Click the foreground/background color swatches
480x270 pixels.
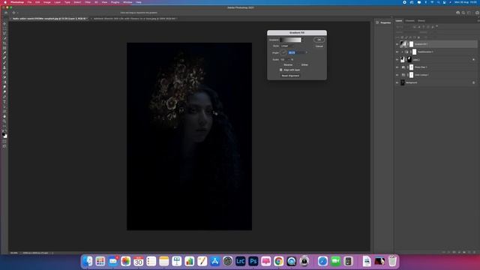coord(4,135)
